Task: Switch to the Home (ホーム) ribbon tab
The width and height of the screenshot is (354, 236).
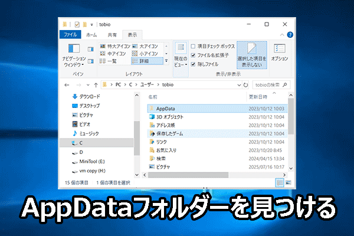Action: (x=91, y=35)
